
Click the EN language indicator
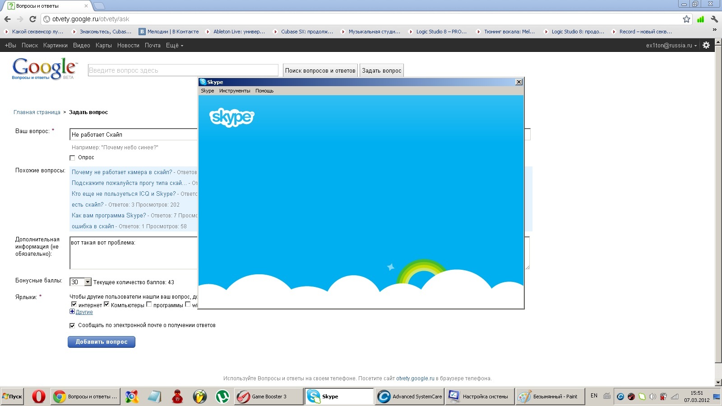pyautogui.click(x=594, y=396)
